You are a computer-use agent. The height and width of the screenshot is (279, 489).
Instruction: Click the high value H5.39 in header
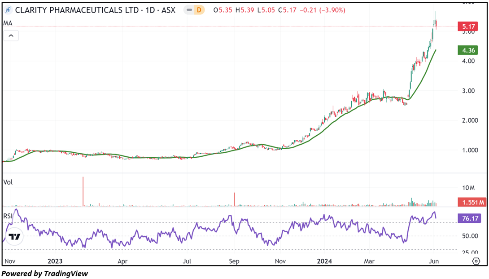pos(245,10)
